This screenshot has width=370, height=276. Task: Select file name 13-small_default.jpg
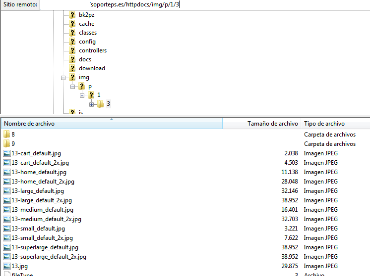[x=38, y=229]
